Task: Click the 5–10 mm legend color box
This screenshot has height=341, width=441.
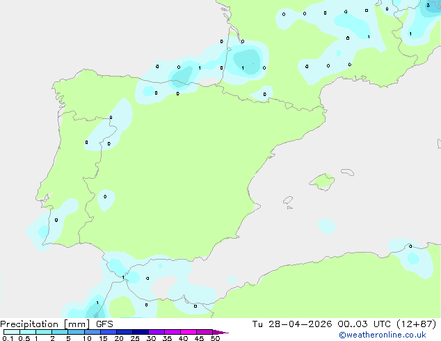Action: (x=76, y=332)
